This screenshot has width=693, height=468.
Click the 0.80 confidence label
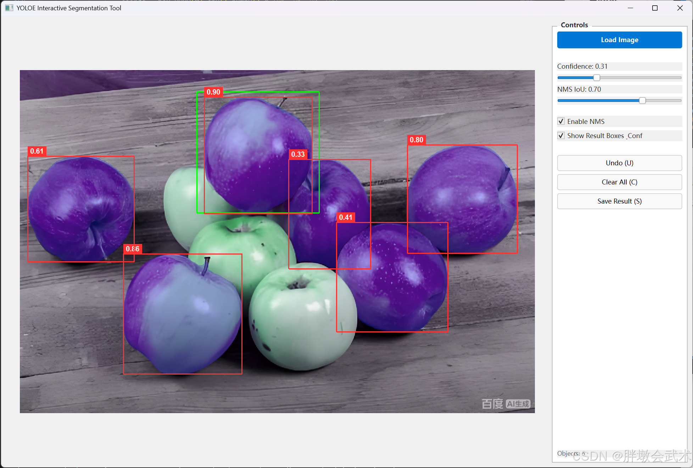[417, 140]
